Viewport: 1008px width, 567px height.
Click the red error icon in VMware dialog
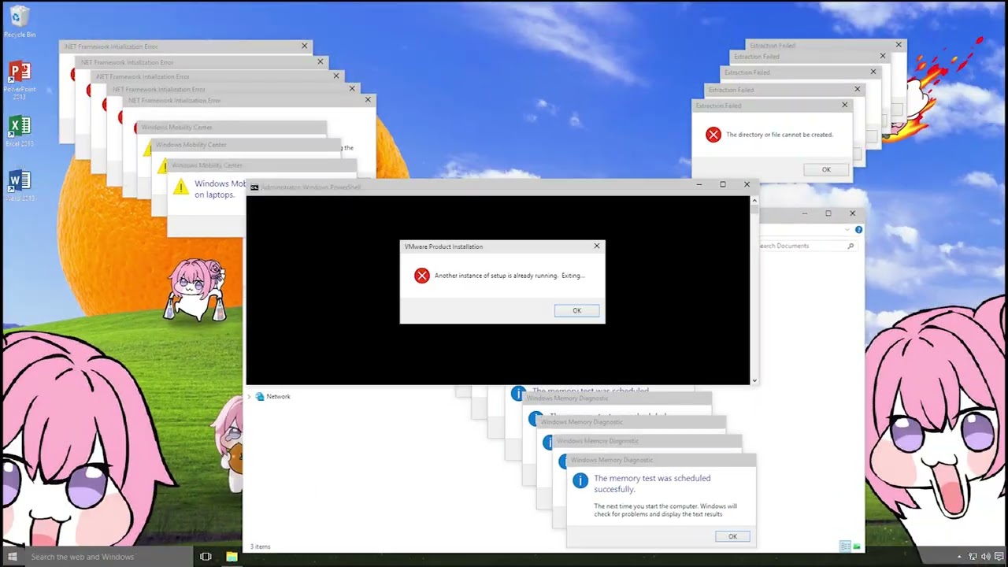click(422, 276)
